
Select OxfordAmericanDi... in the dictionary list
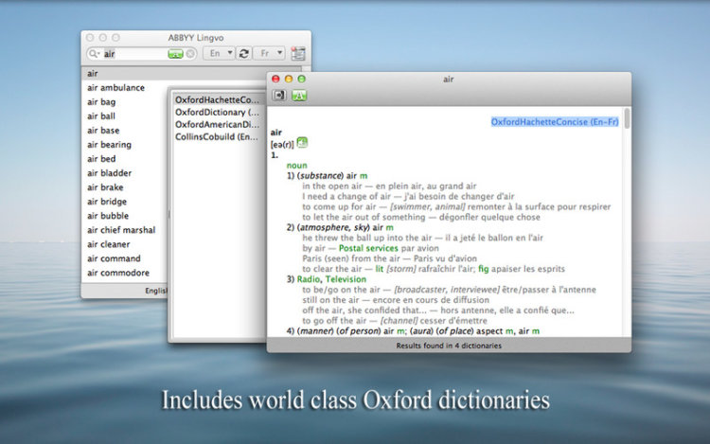click(x=218, y=124)
